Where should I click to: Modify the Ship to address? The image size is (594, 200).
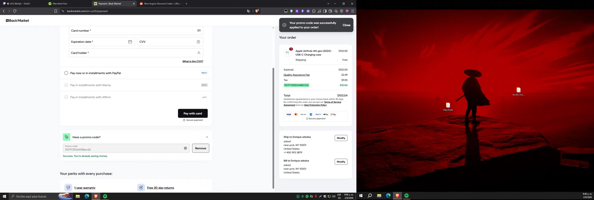pos(341,138)
